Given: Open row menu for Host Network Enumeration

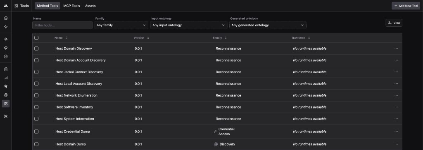Looking at the screenshot, I should (396, 95).
